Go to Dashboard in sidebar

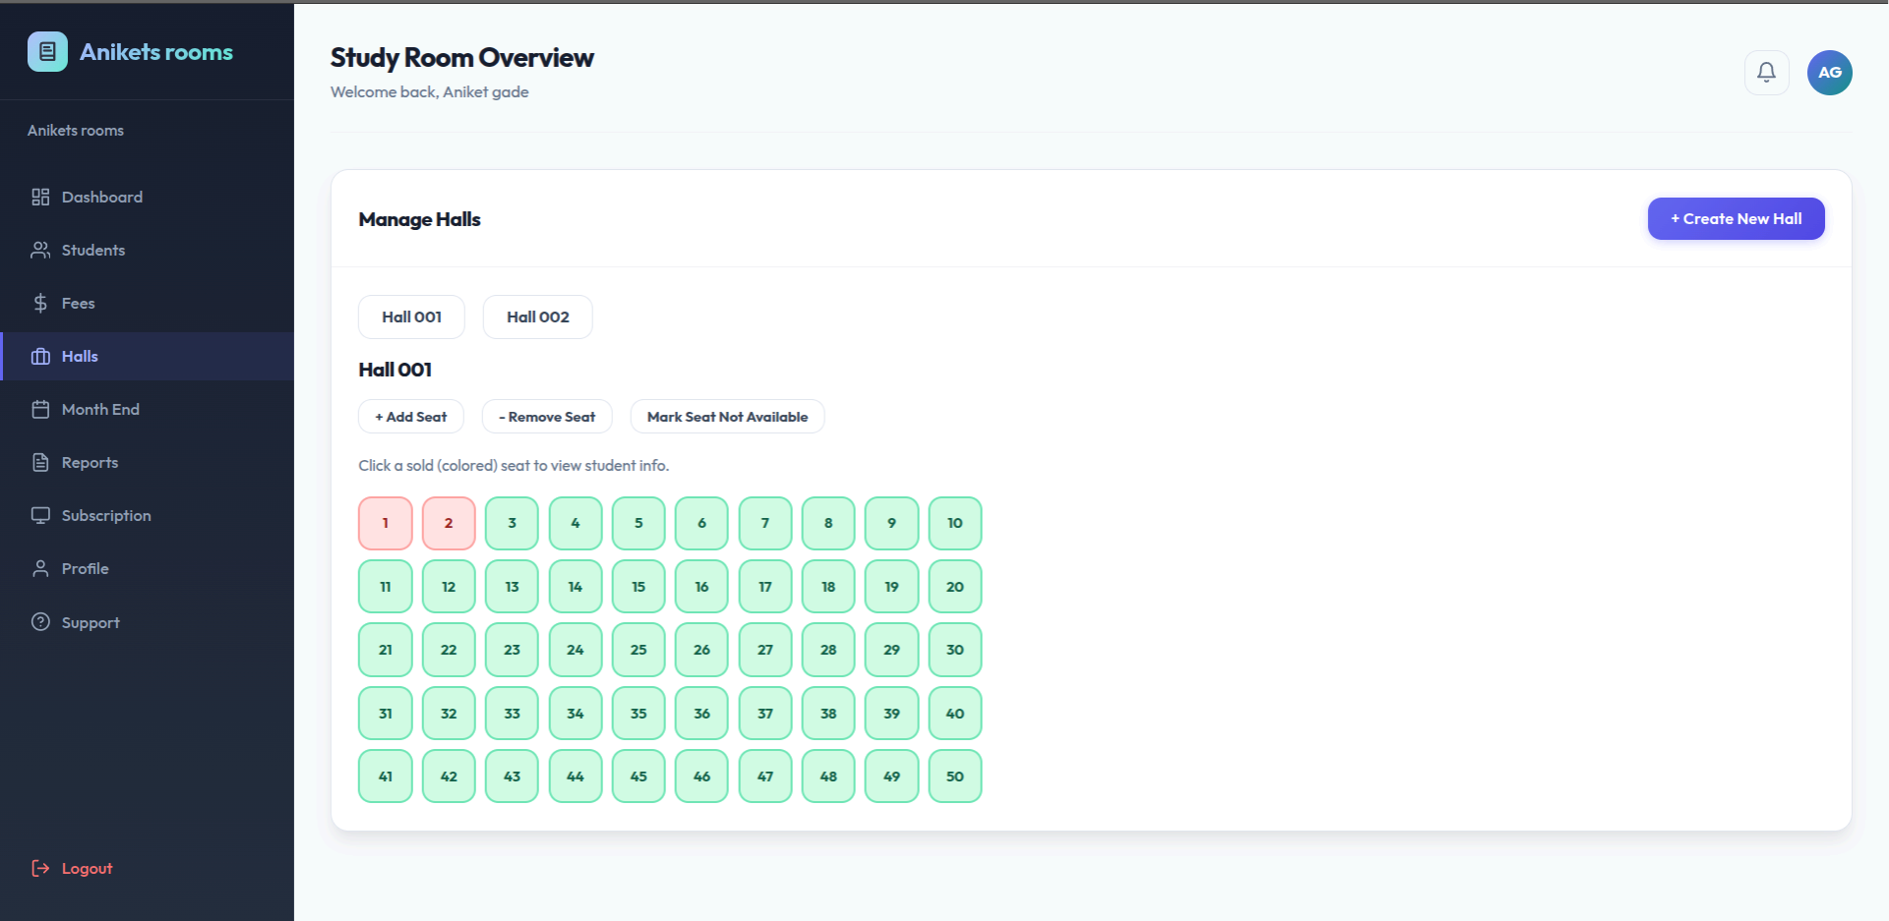[147, 197]
